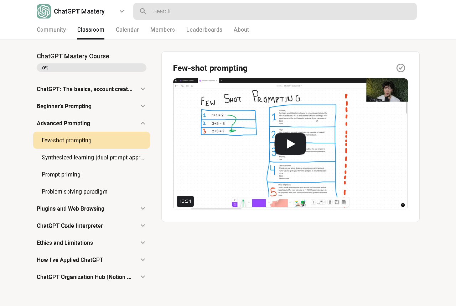Open the community switcher dropdown arrow

pos(122,11)
